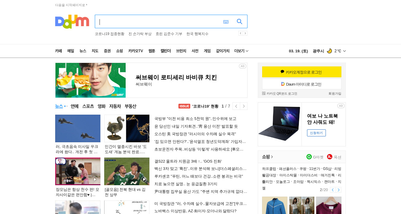Open headline 갤S22 울트라 지원금 3배
Viewport: 401px width, 214px height.
(x=188, y=161)
